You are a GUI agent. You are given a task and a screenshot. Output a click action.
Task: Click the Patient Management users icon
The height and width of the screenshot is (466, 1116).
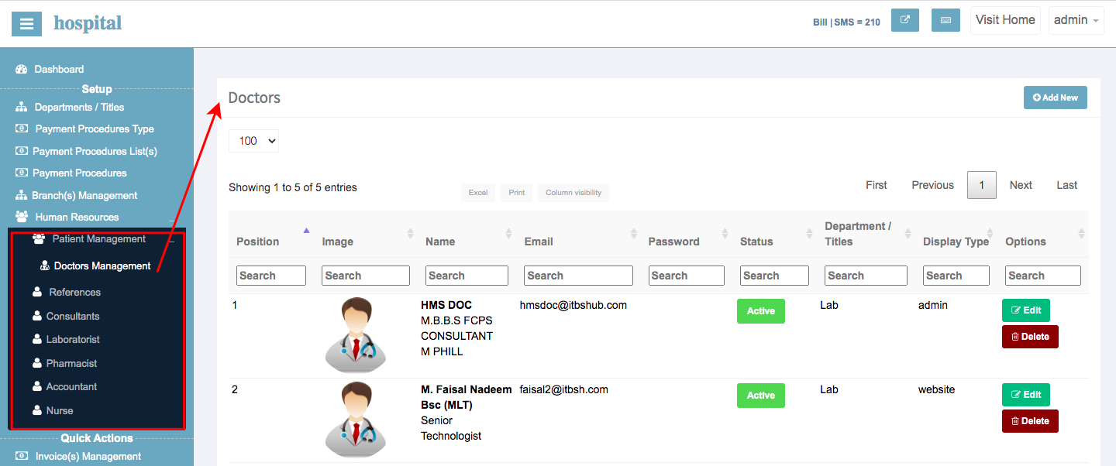[39, 238]
